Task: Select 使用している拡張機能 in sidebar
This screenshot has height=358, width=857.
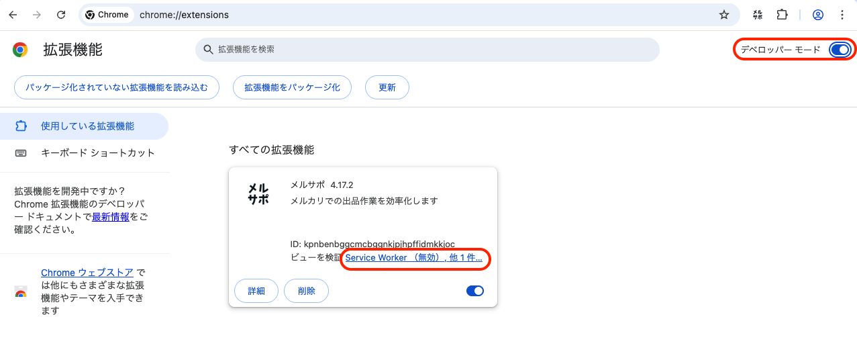Action: click(x=87, y=126)
